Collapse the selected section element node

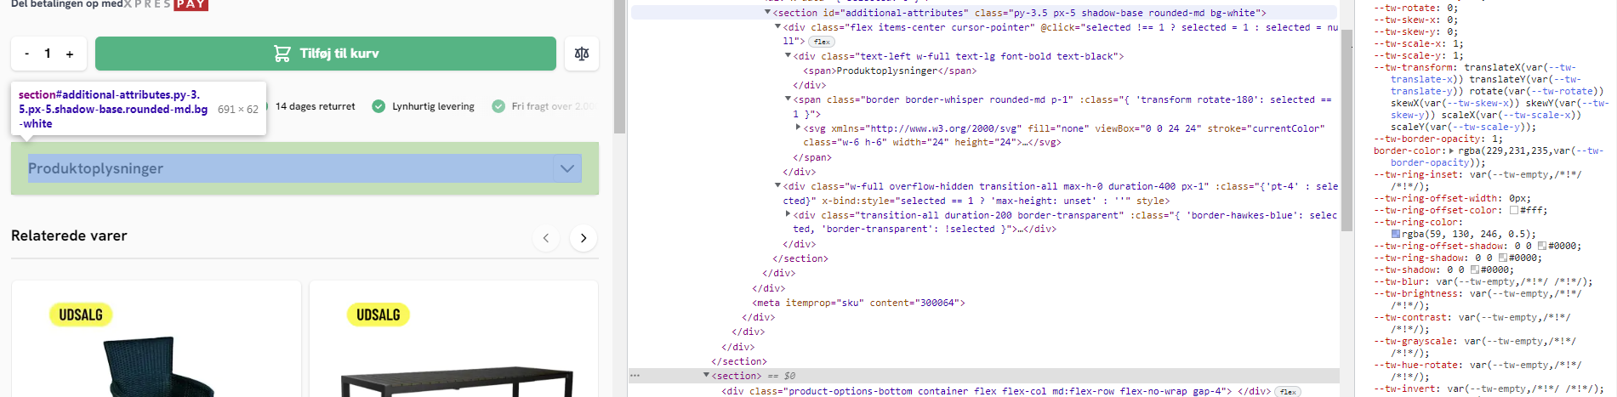[706, 375]
